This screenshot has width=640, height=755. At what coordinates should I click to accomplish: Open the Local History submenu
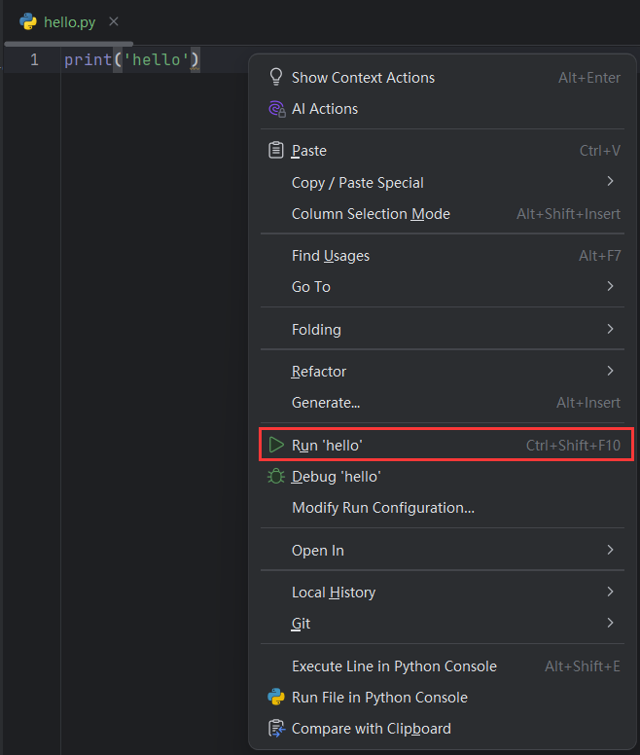pyautogui.click(x=333, y=593)
